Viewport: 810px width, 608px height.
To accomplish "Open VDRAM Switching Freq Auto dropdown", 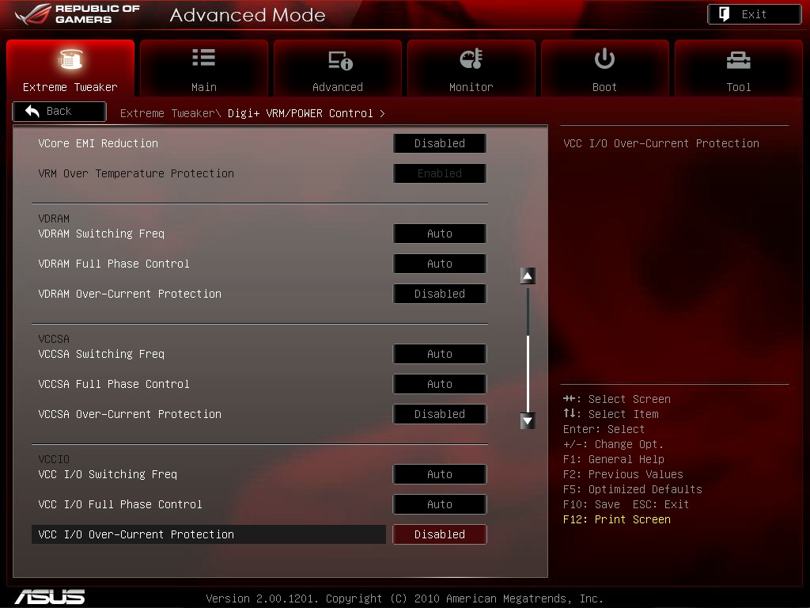I will (440, 234).
